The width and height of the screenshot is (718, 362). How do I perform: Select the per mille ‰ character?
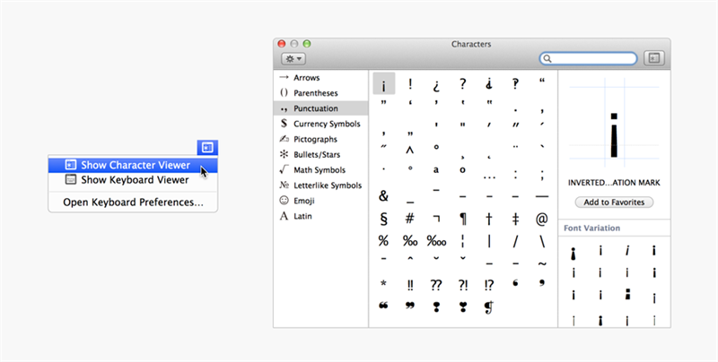pyautogui.click(x=410, y=241)
